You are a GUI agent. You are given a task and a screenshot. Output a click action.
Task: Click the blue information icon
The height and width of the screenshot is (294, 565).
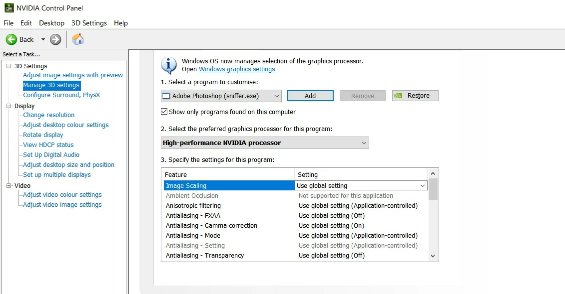coord(169,65)
